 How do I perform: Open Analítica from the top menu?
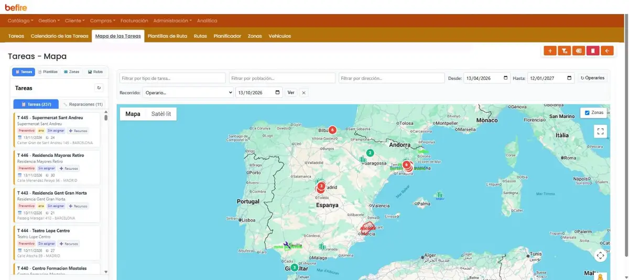(207, 21)
